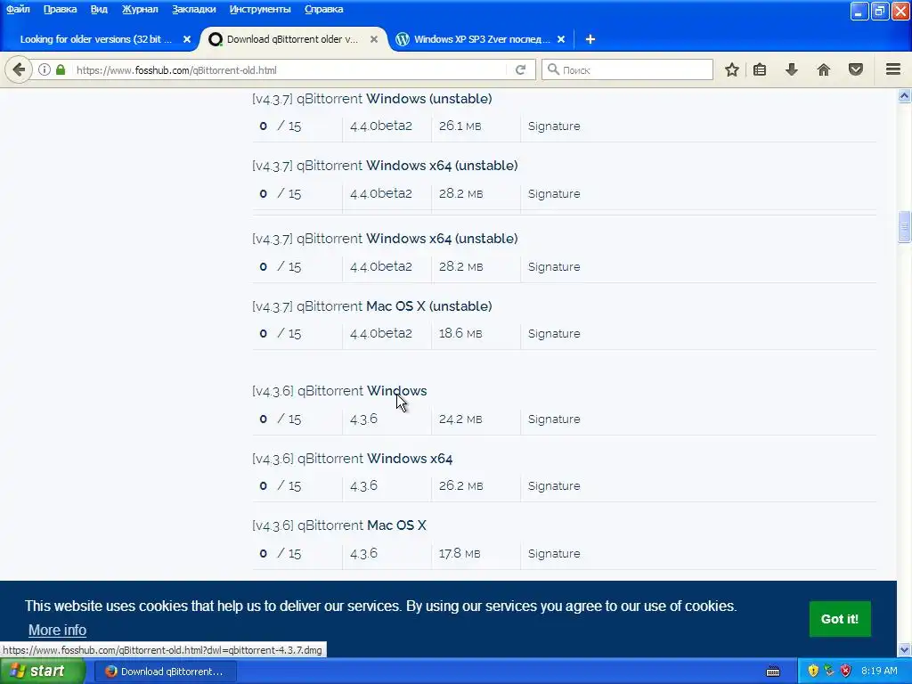Click the 8:19 AM taskbar clock
The height and width of the screenshot is (684, 912).
tap(879, 672)
